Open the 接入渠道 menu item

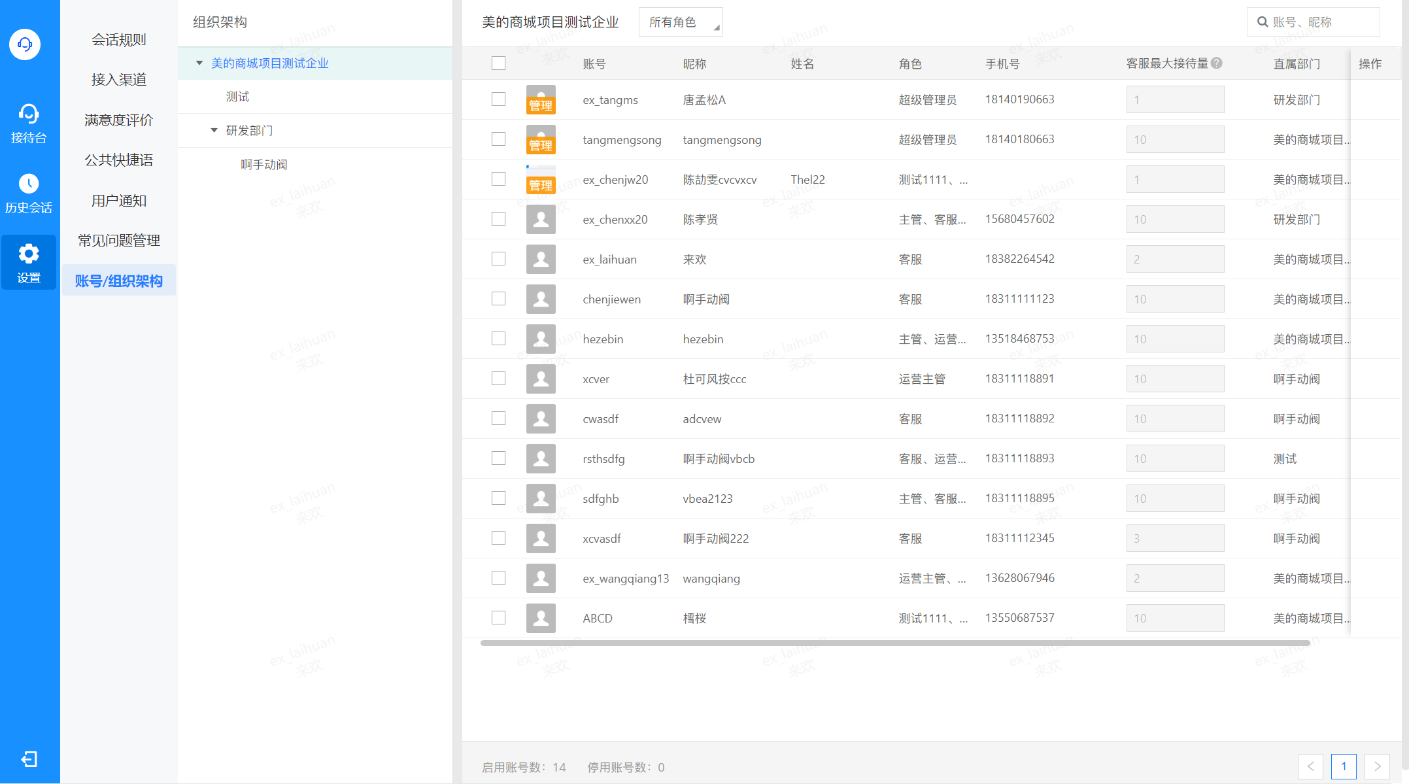119,80
